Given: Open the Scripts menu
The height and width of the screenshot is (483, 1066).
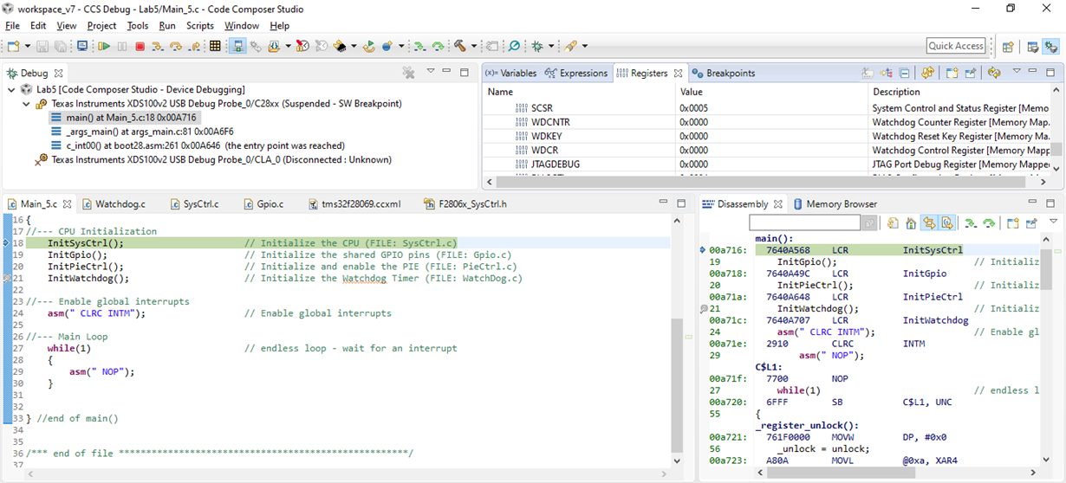Looking at the screenshot, I should 199,26.
